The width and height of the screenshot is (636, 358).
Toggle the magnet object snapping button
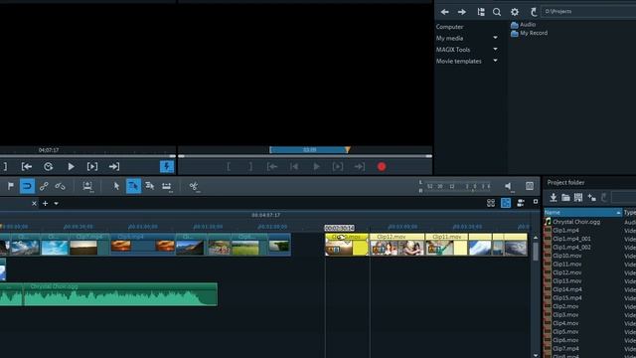27,186
